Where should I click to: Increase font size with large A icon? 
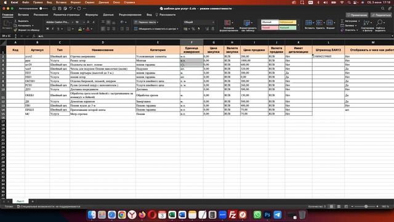point(88,22)
